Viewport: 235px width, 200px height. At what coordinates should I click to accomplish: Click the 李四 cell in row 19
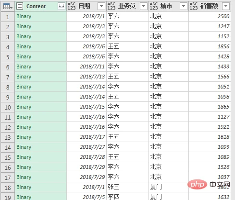click(x=127, y=197)
